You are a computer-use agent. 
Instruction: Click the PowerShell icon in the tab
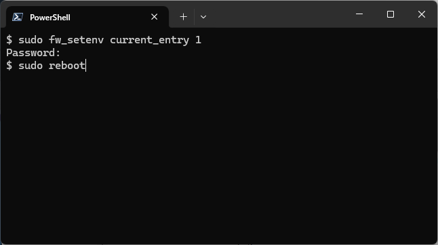coord(18,17)
